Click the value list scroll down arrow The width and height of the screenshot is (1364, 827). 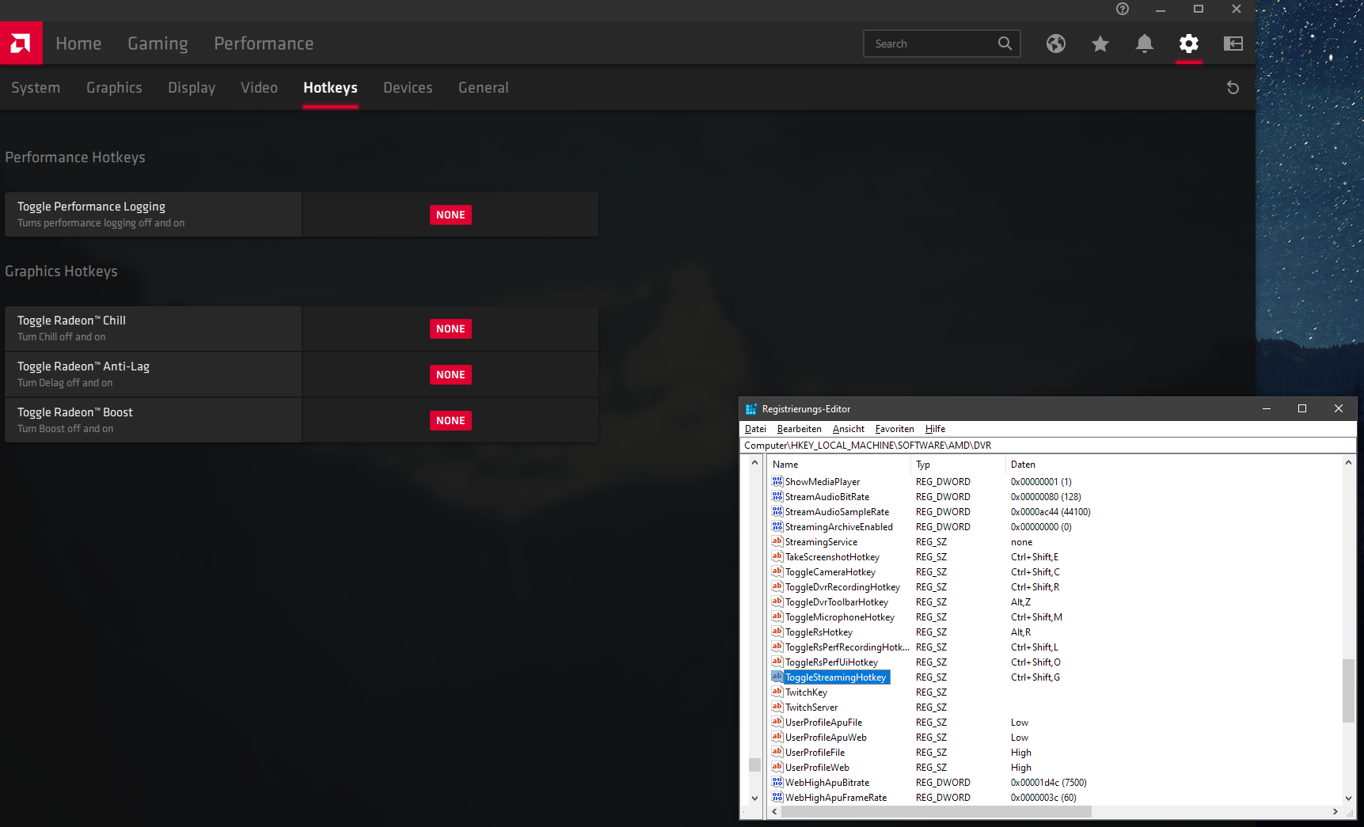[1348, 799]
